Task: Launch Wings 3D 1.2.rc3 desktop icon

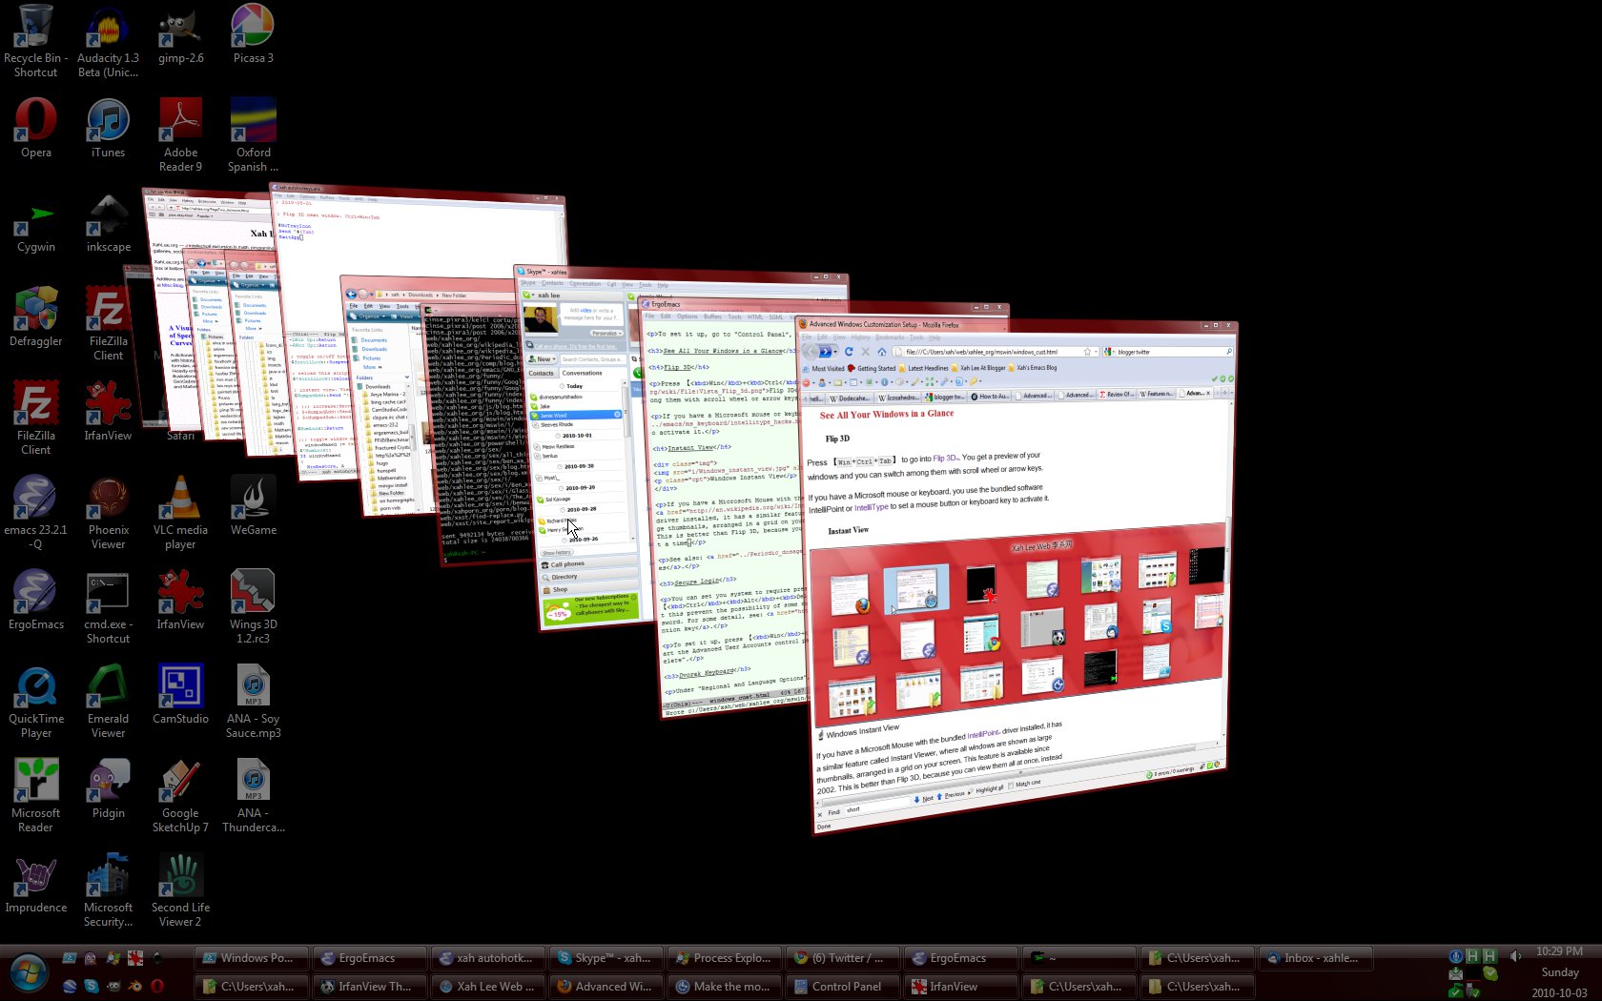Action: [x=253, y=607]
